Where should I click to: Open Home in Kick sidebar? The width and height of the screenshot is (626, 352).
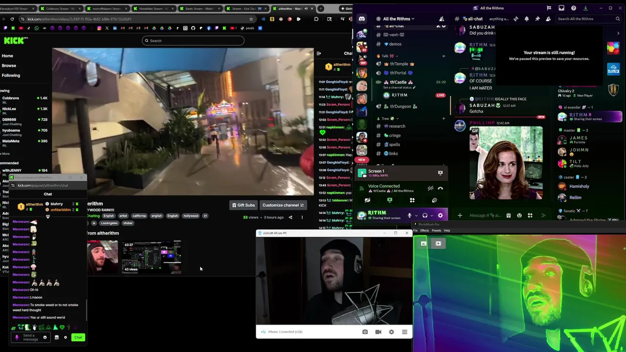pyautogui.click(x=7, y=56)
